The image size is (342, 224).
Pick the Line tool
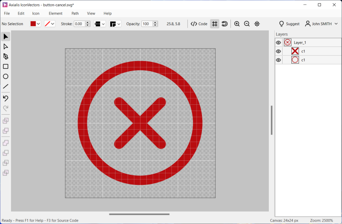[x=6, y=86]
